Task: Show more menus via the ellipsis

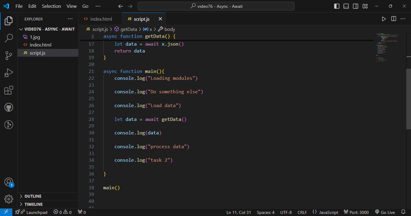Action: point(98,6)
